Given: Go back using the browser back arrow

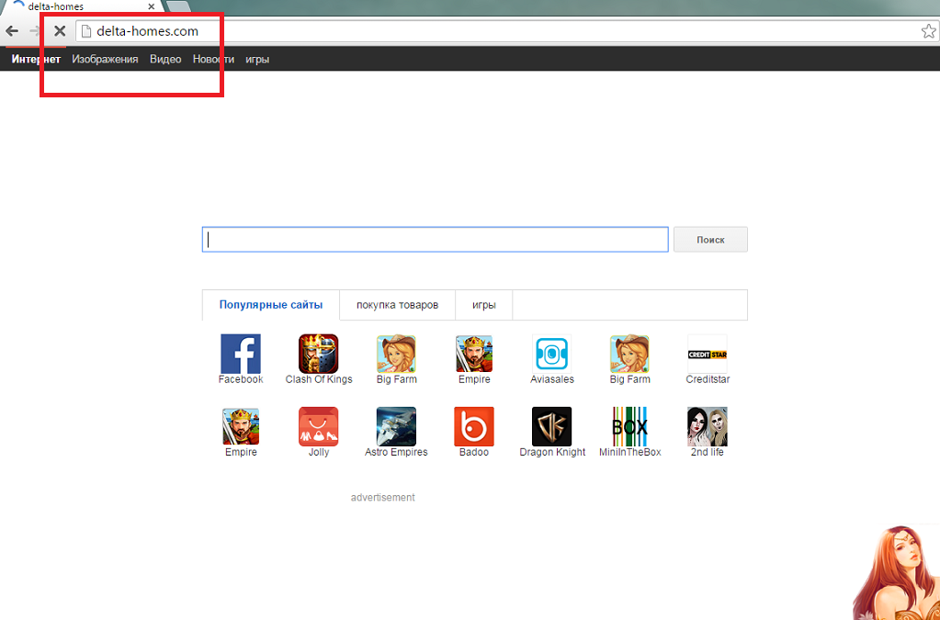Looking at the screenshot, I should 12,31.
